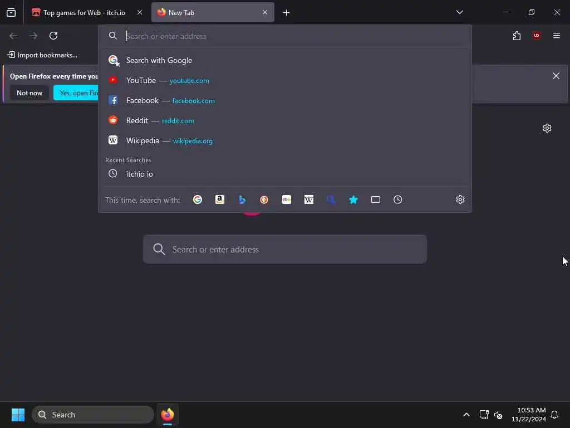Open the Extensions puzzle icon
Screen dimensions: 570x428
[x=517, y=36]
